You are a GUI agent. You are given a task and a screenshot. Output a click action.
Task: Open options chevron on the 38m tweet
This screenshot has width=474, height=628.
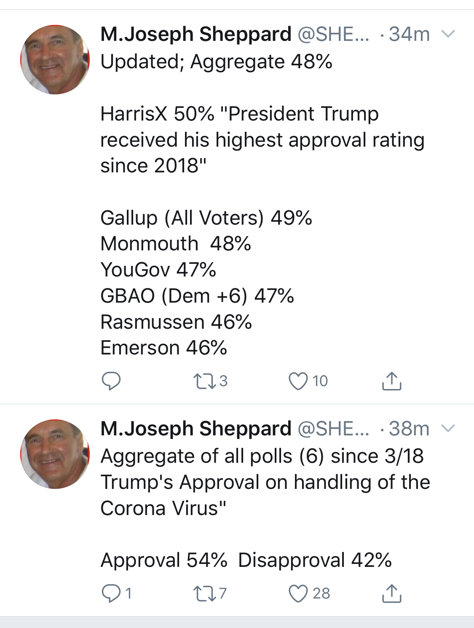448,429
